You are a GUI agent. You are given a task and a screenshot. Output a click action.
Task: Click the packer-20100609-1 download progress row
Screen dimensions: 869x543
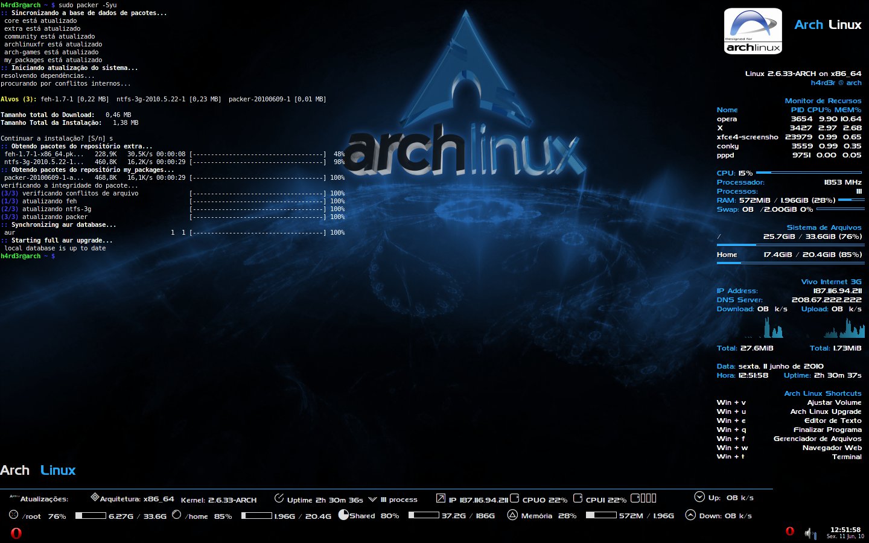(174, 177)
